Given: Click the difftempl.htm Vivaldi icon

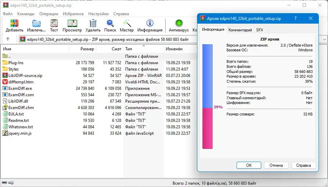Looking at the screenshot, I should pos(5,82).
